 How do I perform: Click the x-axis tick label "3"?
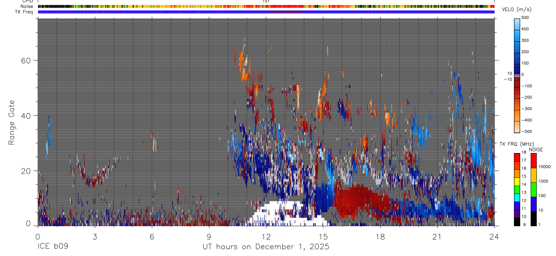click(95, 237)
